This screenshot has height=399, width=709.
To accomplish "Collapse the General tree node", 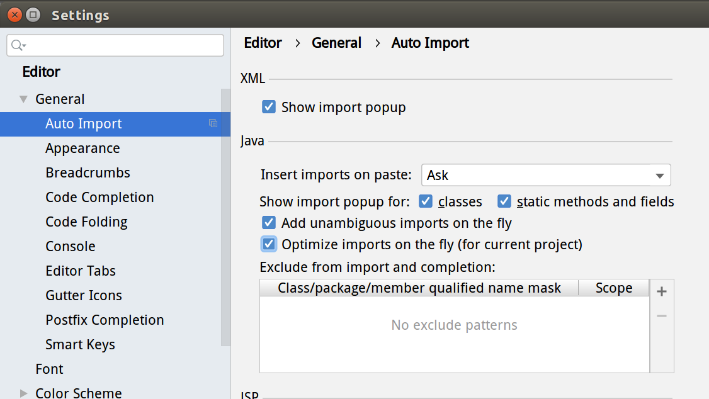I will point(24,99).
